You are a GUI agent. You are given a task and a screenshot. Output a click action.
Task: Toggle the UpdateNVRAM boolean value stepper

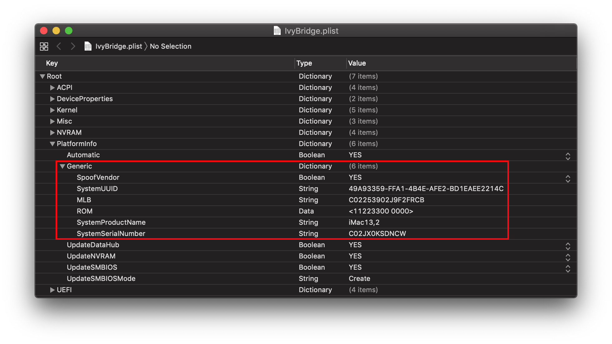coord(568,257)
